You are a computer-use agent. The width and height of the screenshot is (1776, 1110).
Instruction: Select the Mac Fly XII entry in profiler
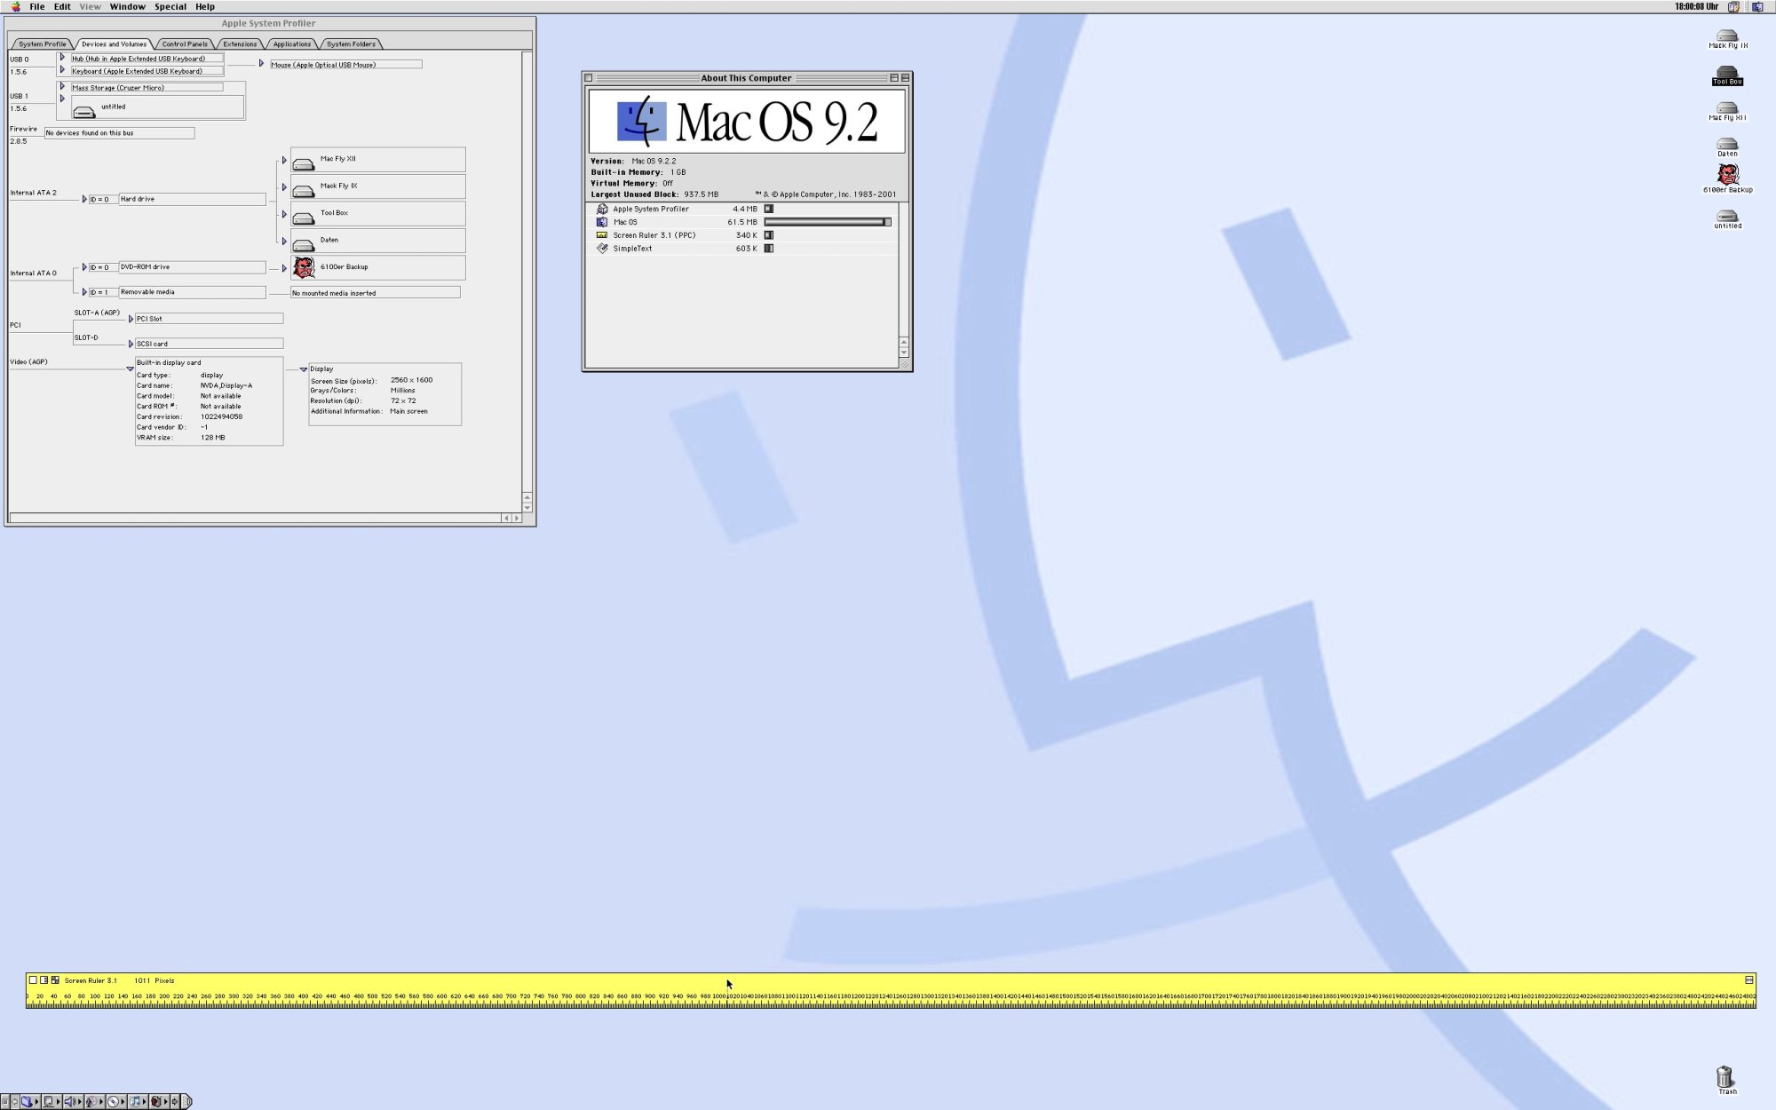[x=377, y=161]
